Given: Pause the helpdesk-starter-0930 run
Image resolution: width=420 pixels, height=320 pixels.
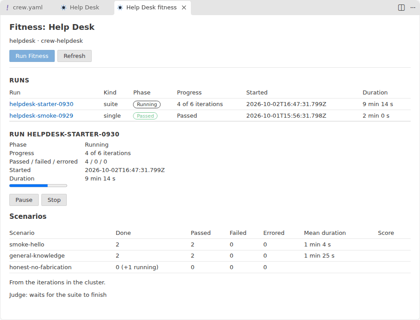Looking at the screenshot, I should tap(24, 200).
